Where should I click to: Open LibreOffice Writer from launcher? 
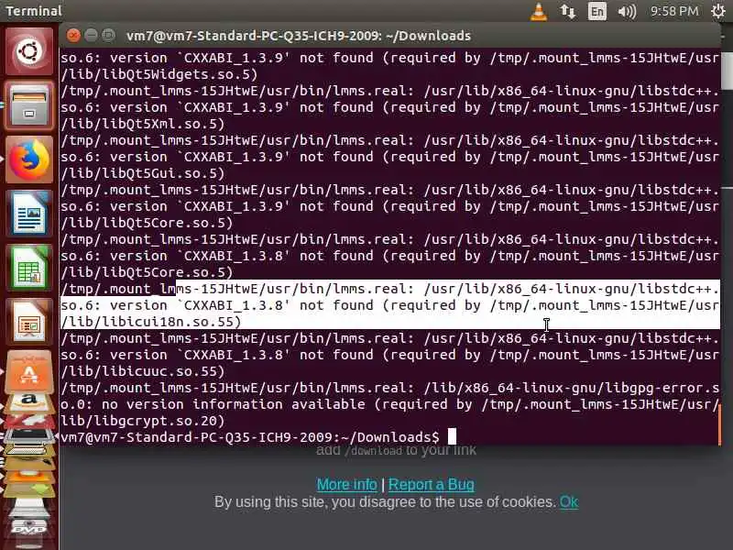(29, 214)
